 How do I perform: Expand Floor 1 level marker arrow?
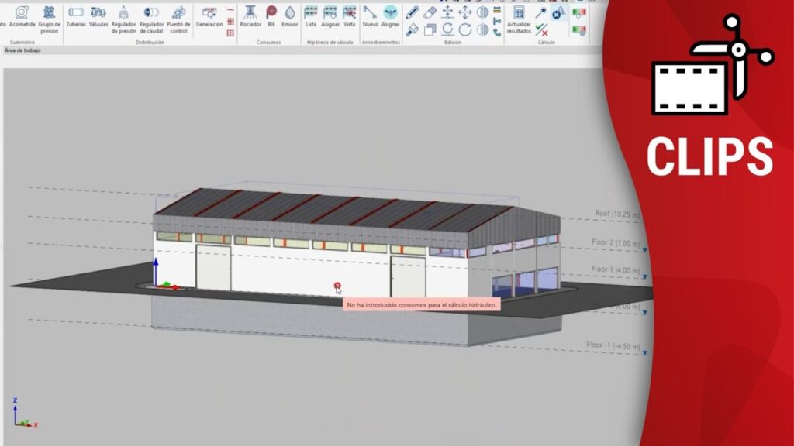645,276
